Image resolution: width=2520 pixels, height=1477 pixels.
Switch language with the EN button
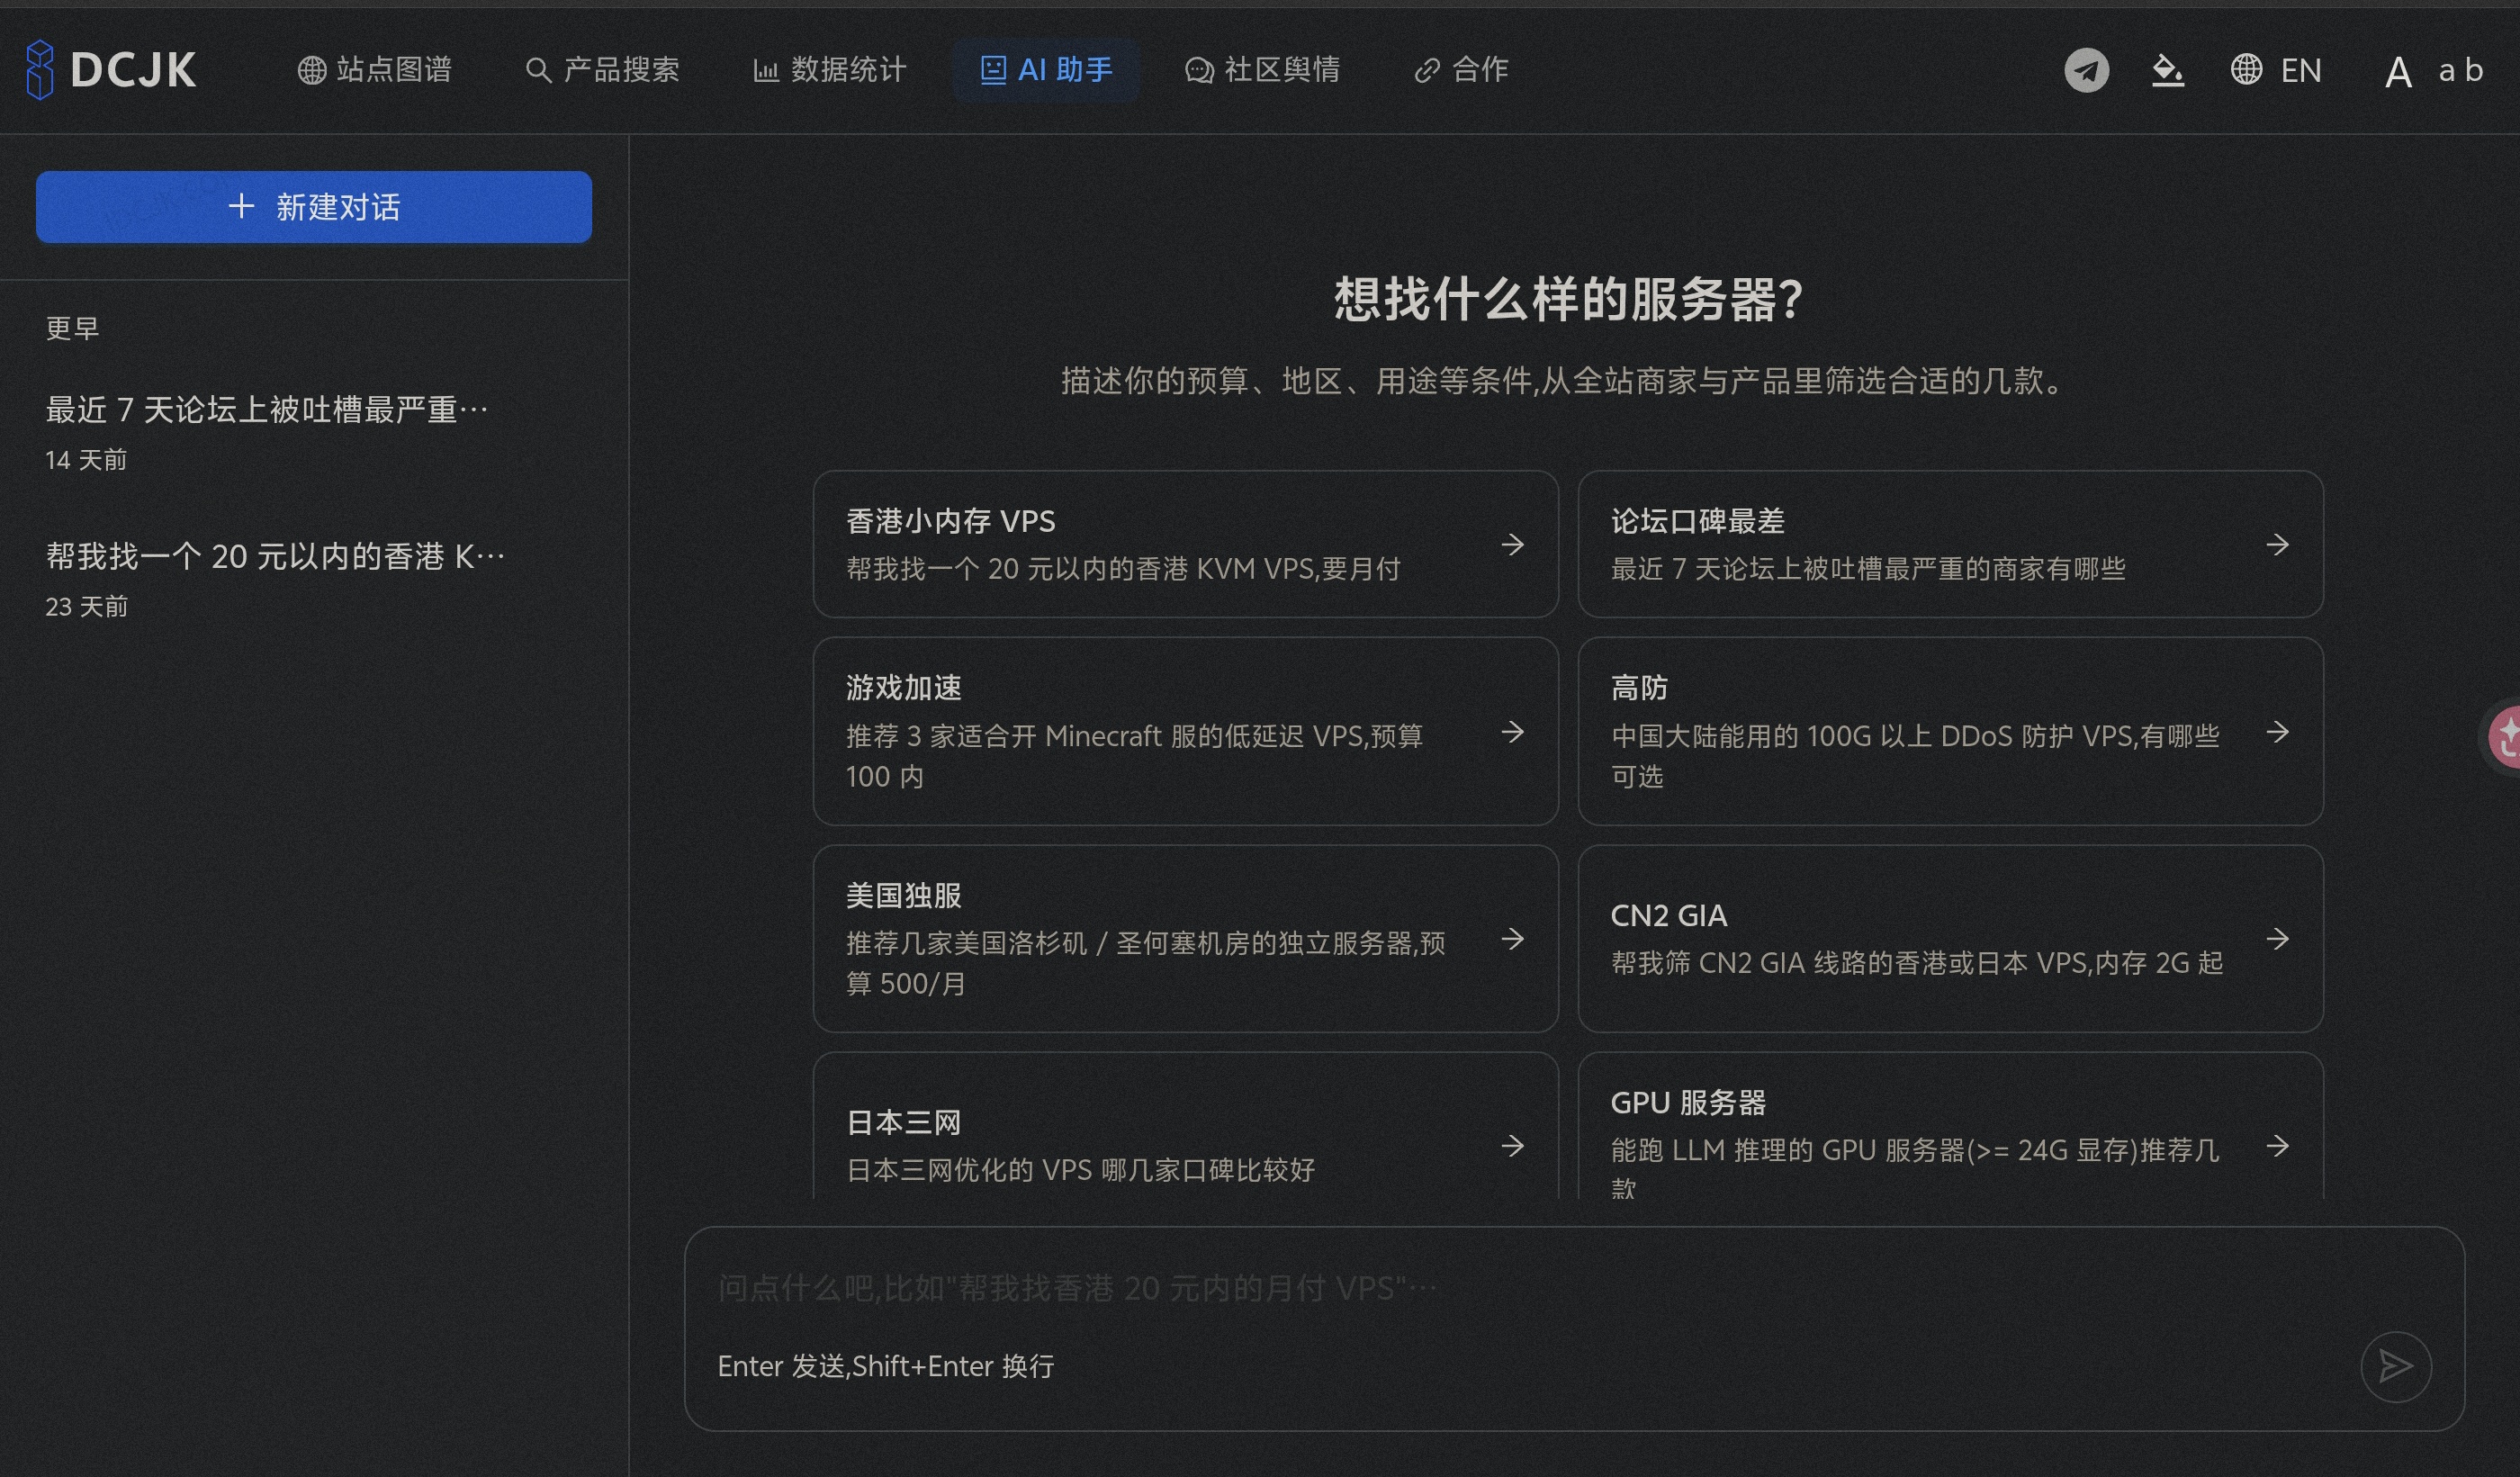tap(2300, 71)
